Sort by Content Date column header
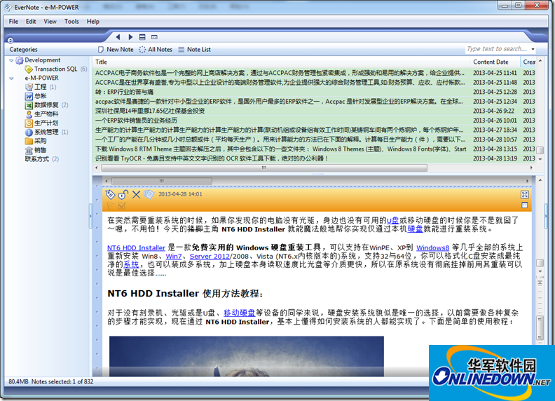555x401 pixels. (x=495, y=62)
